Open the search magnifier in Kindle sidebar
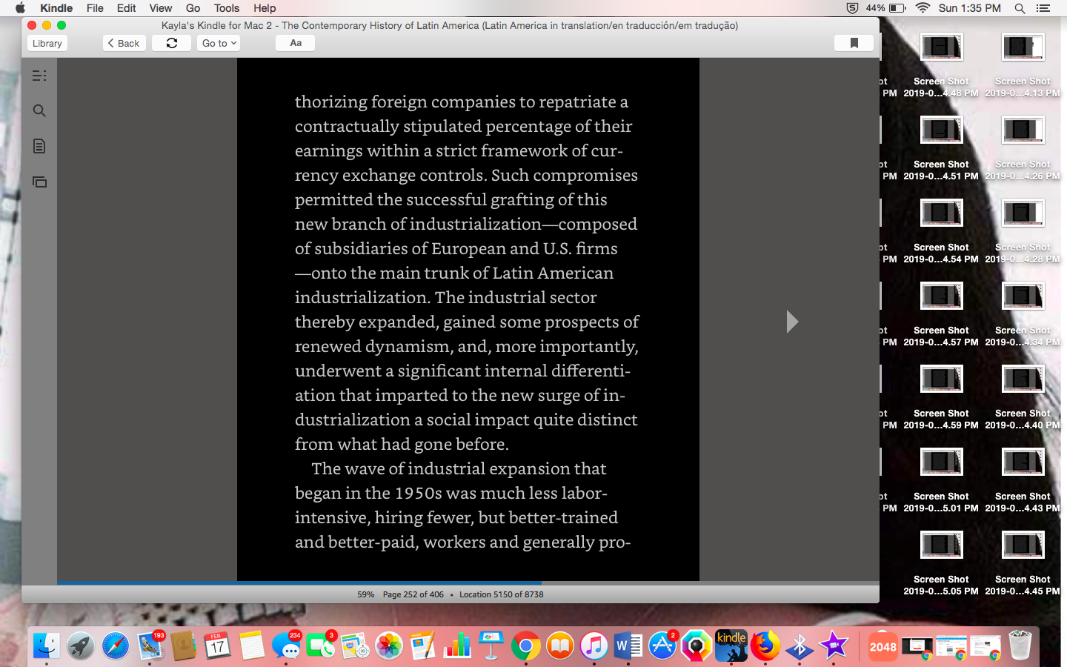Screen dimensions: 1067x667 tap(39, 111)
